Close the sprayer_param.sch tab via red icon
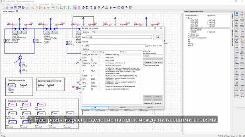 pyautogui.click(x=17, y=11)
